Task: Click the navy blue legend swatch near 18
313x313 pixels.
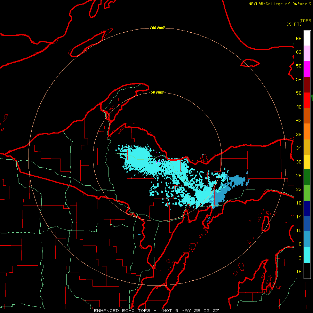Action: pos(307,208)
